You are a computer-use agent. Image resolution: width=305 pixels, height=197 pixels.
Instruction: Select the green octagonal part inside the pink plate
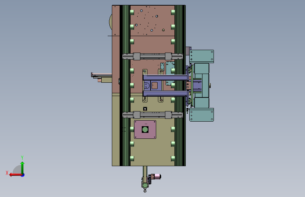point(145,129)
